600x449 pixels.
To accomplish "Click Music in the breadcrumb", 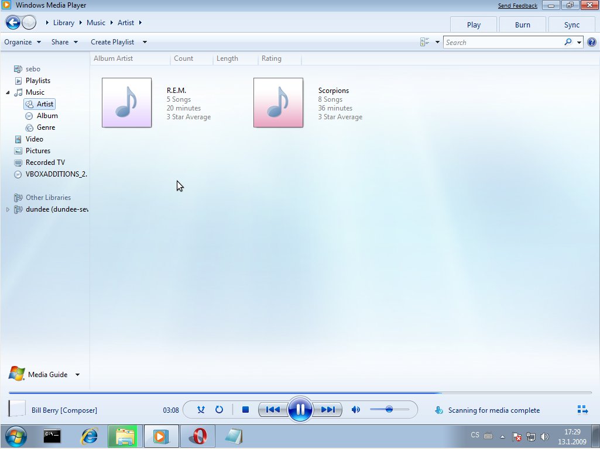I will (x=95, y=23).
